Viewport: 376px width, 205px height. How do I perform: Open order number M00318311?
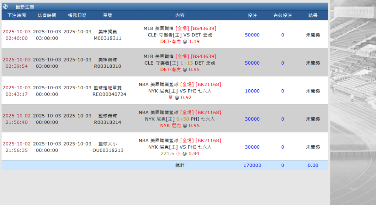coord(108,38)
